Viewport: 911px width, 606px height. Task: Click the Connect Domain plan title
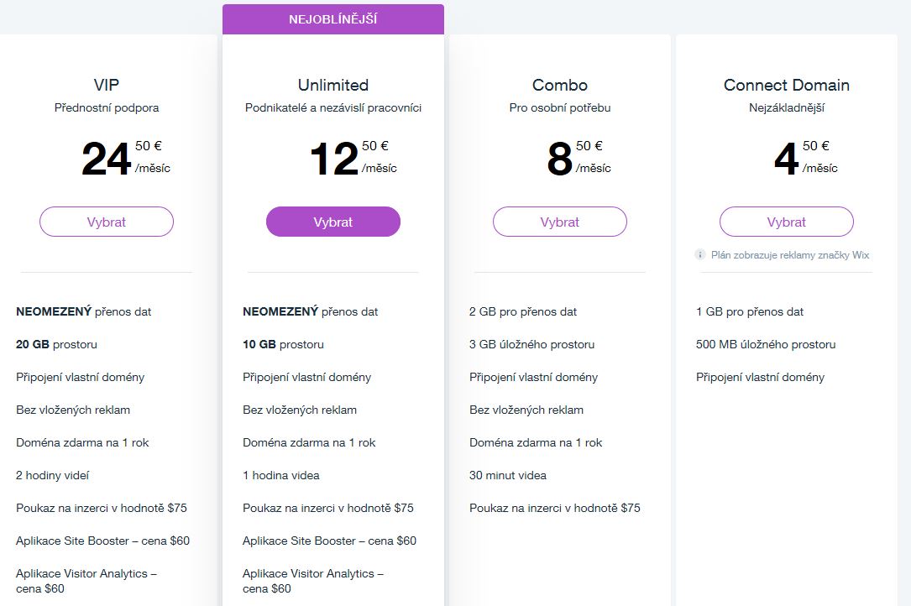click(x=787, y=85)
